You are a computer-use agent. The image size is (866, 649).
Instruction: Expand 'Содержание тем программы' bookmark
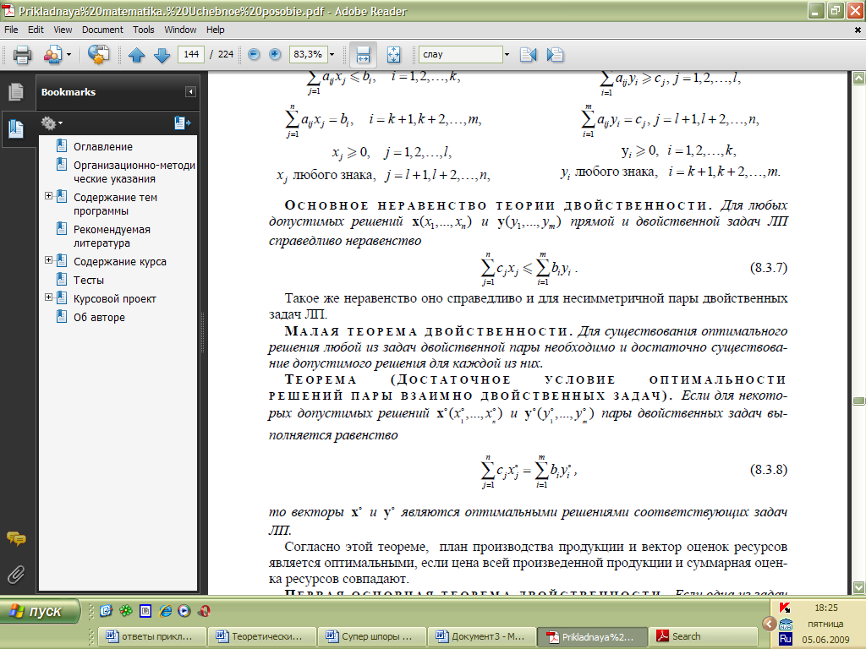[48, 195]
